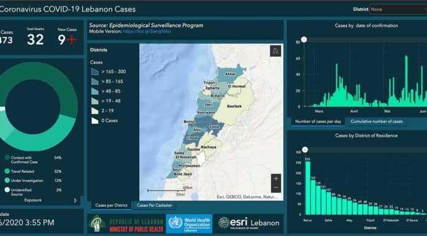Switch to Cases Per Cadaster tab
This screenshot has width=427, height=236.
(x=155, y=205)
